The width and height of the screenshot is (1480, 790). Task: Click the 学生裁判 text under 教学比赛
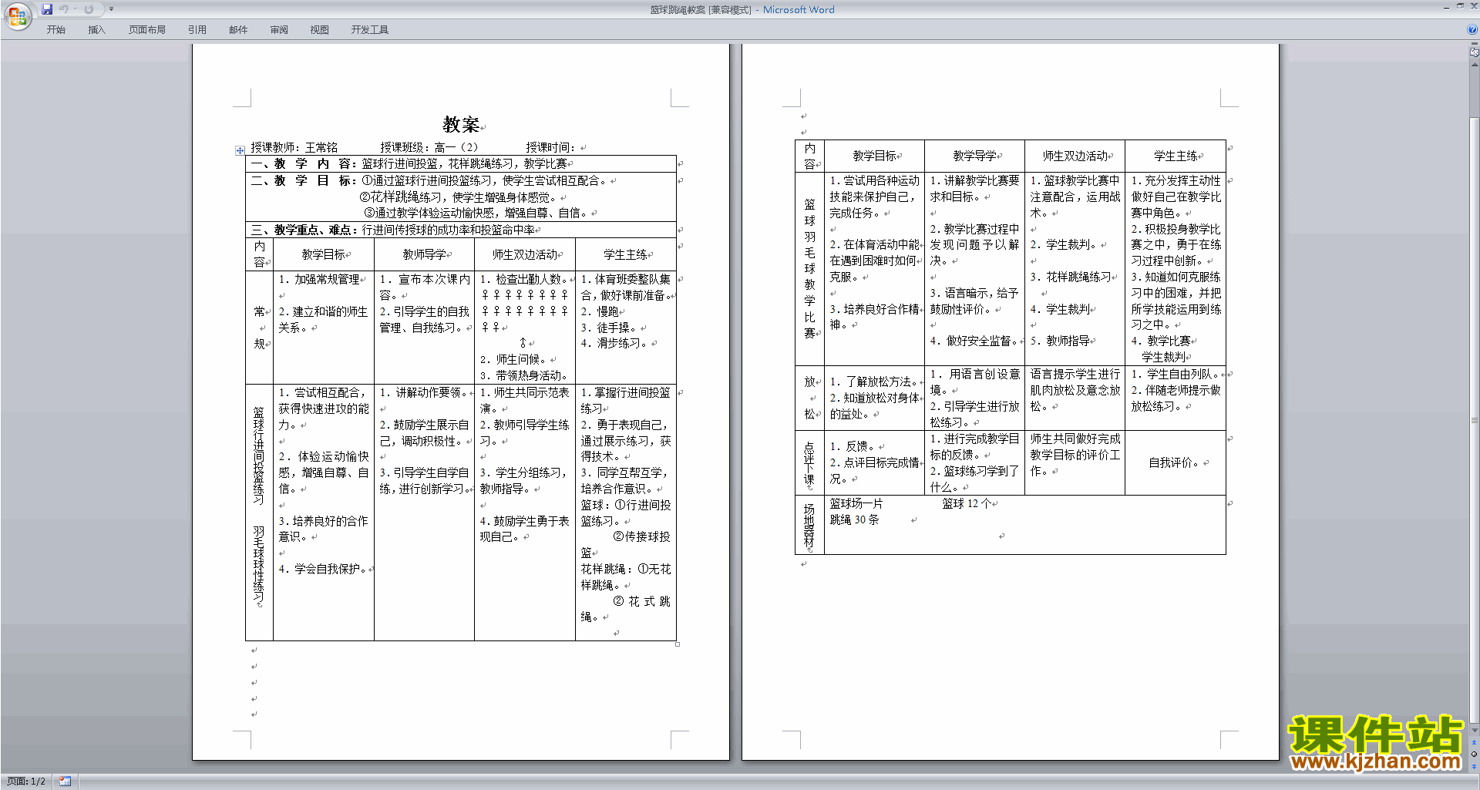1163,357
